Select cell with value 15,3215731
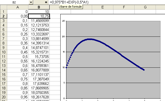Viewport: 165px width, 101px height. coord(39,52)
